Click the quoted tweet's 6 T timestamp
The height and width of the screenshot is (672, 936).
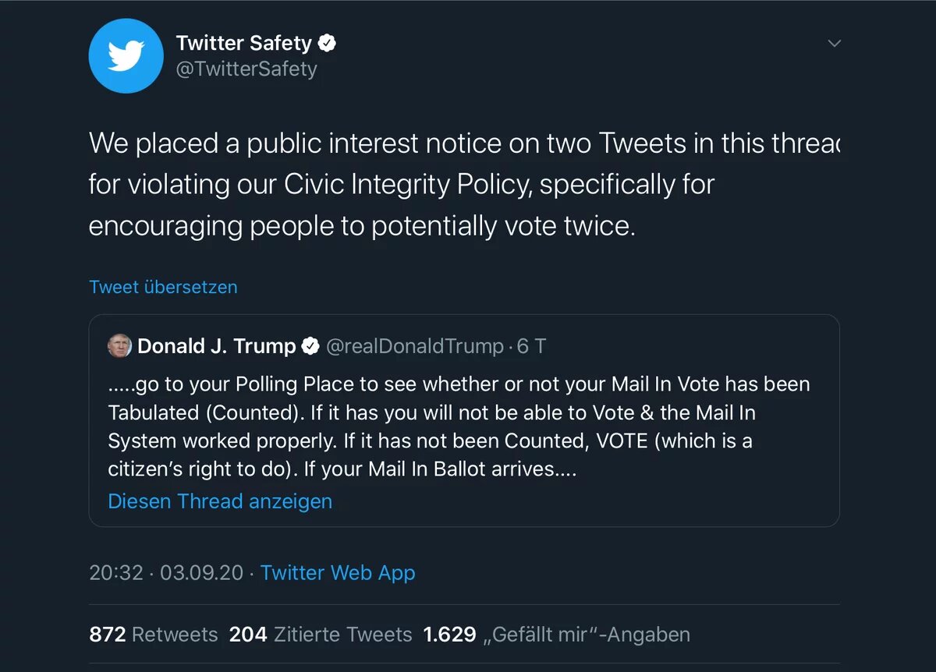[x=532, y=346]
